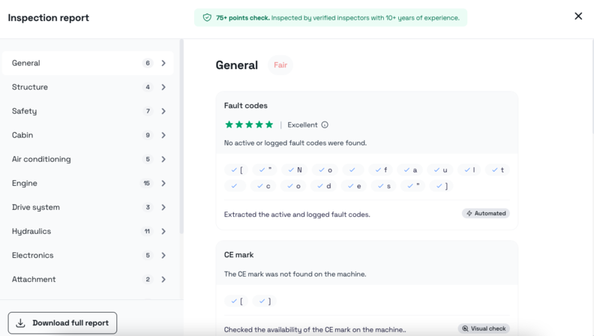The width and height of the screenshot is (594, 336).
Task: Click the info icon next to Excellent
Action: (x=325, y=125)
